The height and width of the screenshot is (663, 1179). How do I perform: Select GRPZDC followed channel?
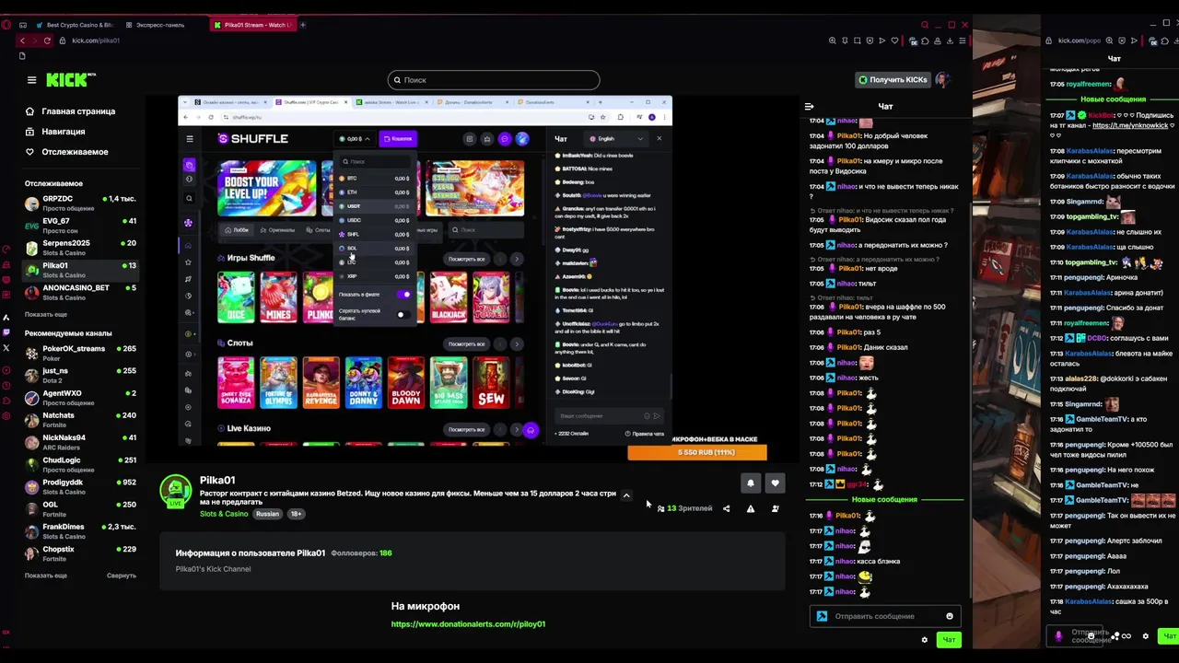click(x=80, y=203)
